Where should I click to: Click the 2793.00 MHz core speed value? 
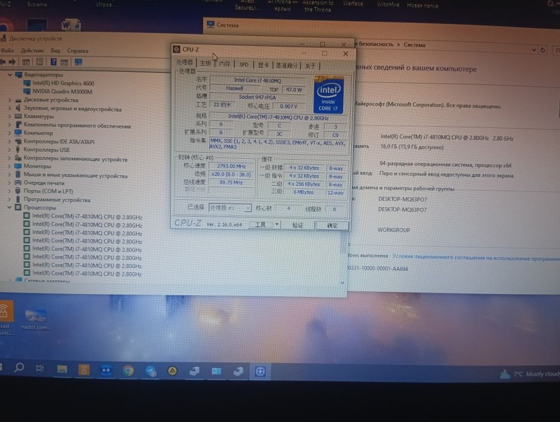pyautogui.click(x=231, y=166)
